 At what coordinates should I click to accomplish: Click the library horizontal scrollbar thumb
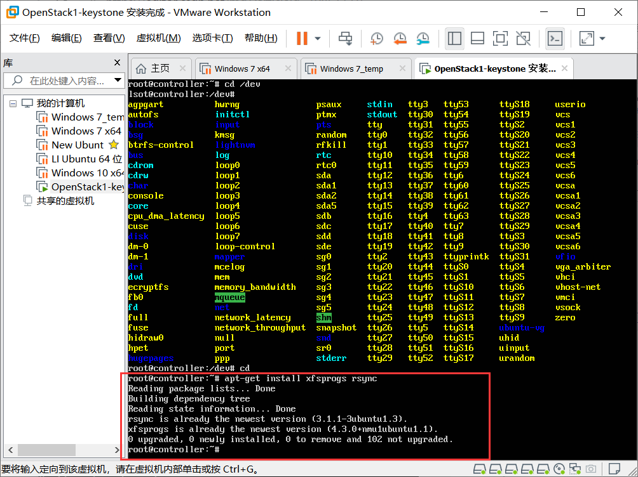[47, 450]
